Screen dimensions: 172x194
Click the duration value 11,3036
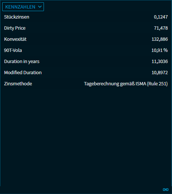click(x=160, y=62)
